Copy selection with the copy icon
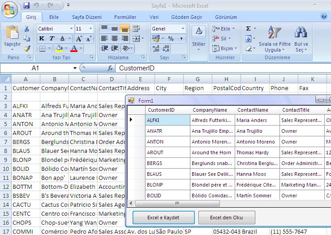Image resolution: width=331 pixels, height=235 pixels. click(27, 39)
